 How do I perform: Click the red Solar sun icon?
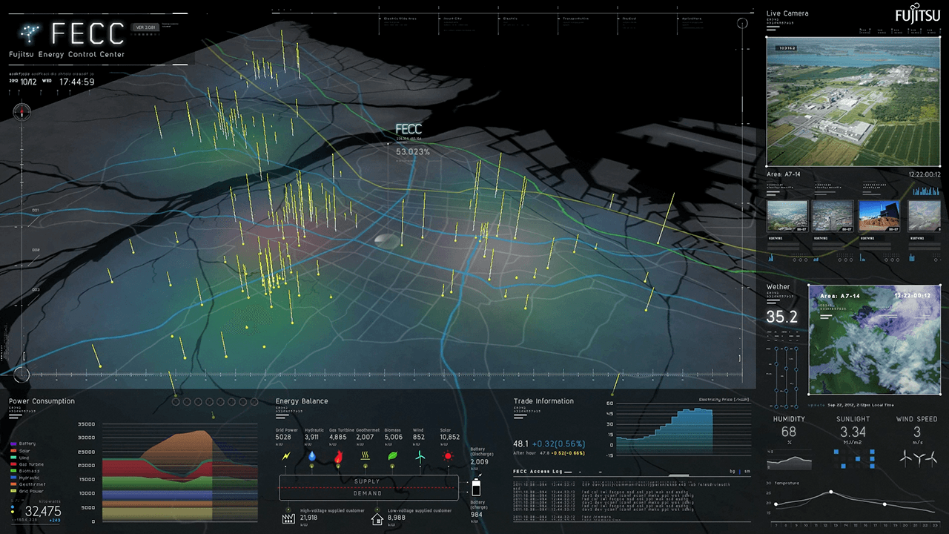(447, 456)
